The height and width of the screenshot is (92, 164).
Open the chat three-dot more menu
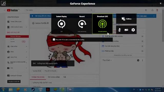point(142,60)
